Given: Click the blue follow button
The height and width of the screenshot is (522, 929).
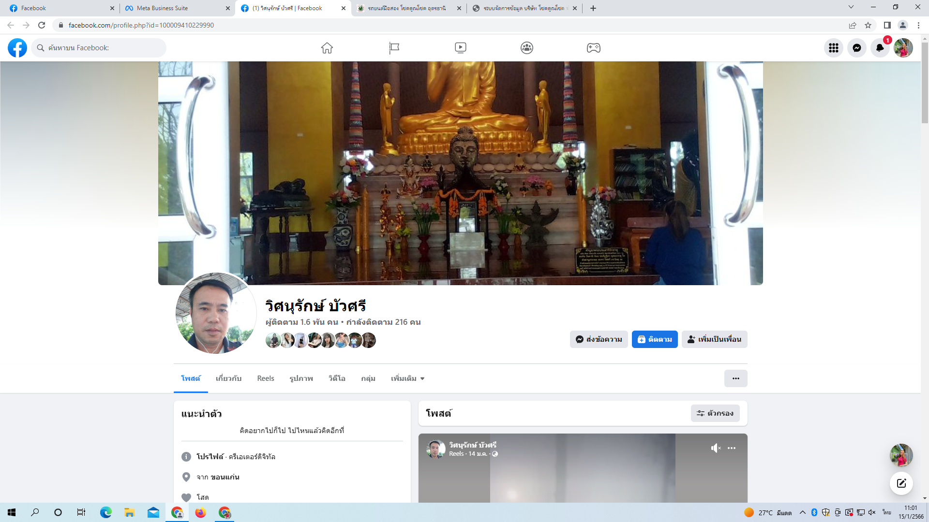Looking at the screenshot, I should [654, 339].
